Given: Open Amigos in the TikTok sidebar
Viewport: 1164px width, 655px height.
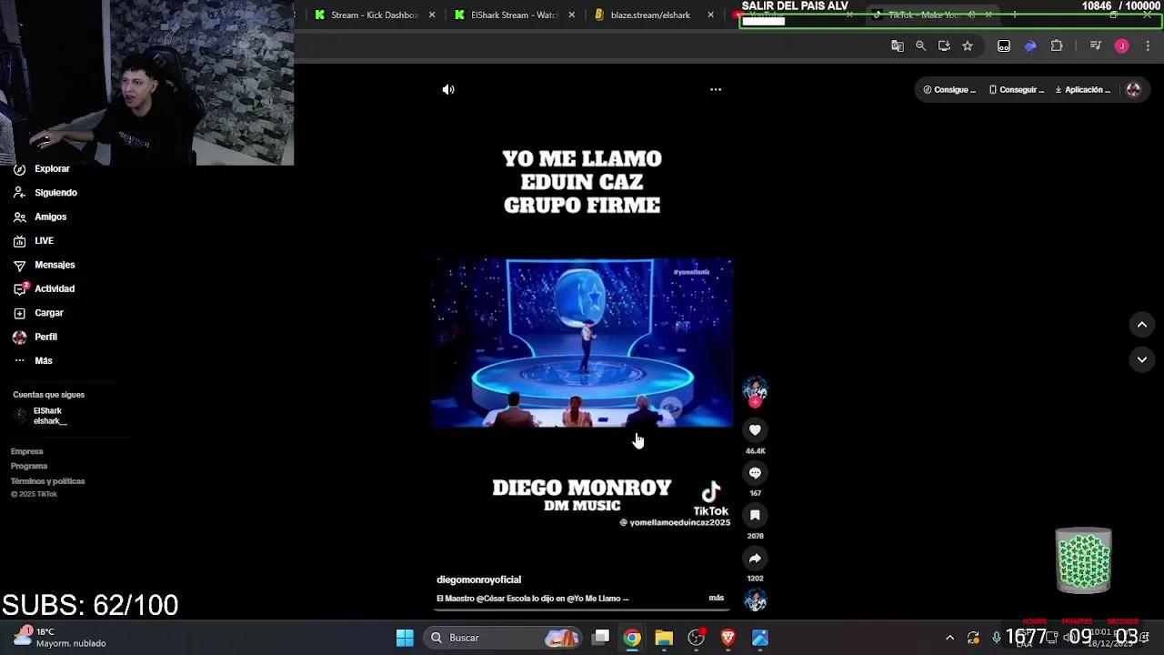Looking at the screenshot, I should [x=40, y=217].
